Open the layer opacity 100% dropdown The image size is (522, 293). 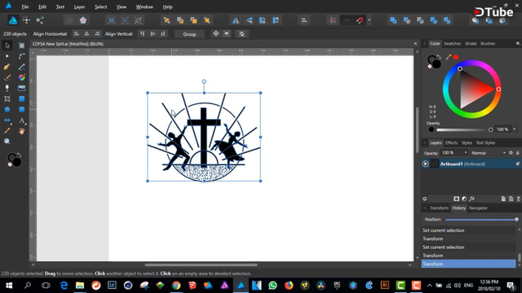click(453, 153)
